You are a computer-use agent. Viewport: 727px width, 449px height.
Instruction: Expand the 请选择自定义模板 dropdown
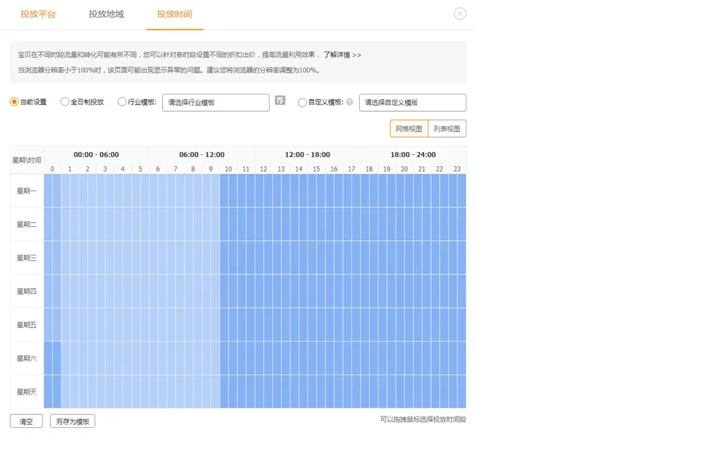coord(412,102)
